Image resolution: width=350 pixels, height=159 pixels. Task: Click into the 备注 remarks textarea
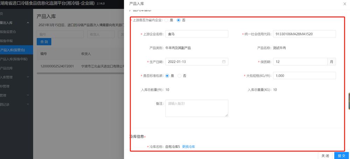pos(197,108)
